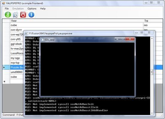Select the umd9660 game entry
This screenshot has height=119, width=165.
point(16,72)
